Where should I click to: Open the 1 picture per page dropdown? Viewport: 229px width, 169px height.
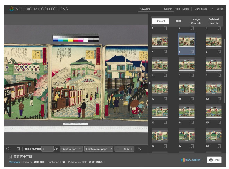99,149
